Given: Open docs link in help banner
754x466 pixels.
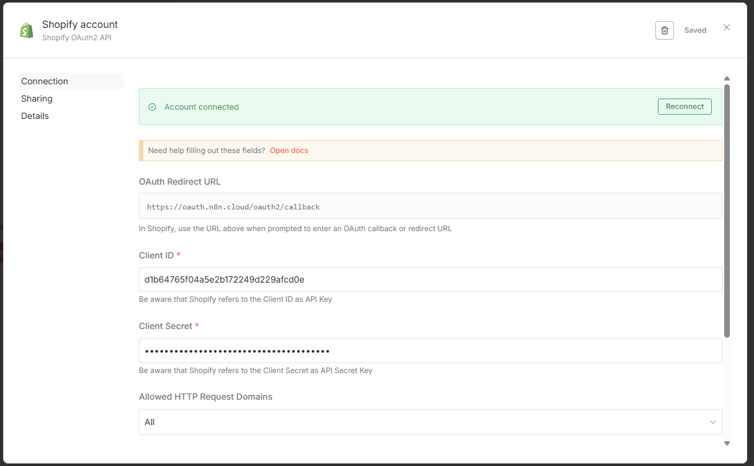Looking at the screenshot, I should (x=289, y=151).
